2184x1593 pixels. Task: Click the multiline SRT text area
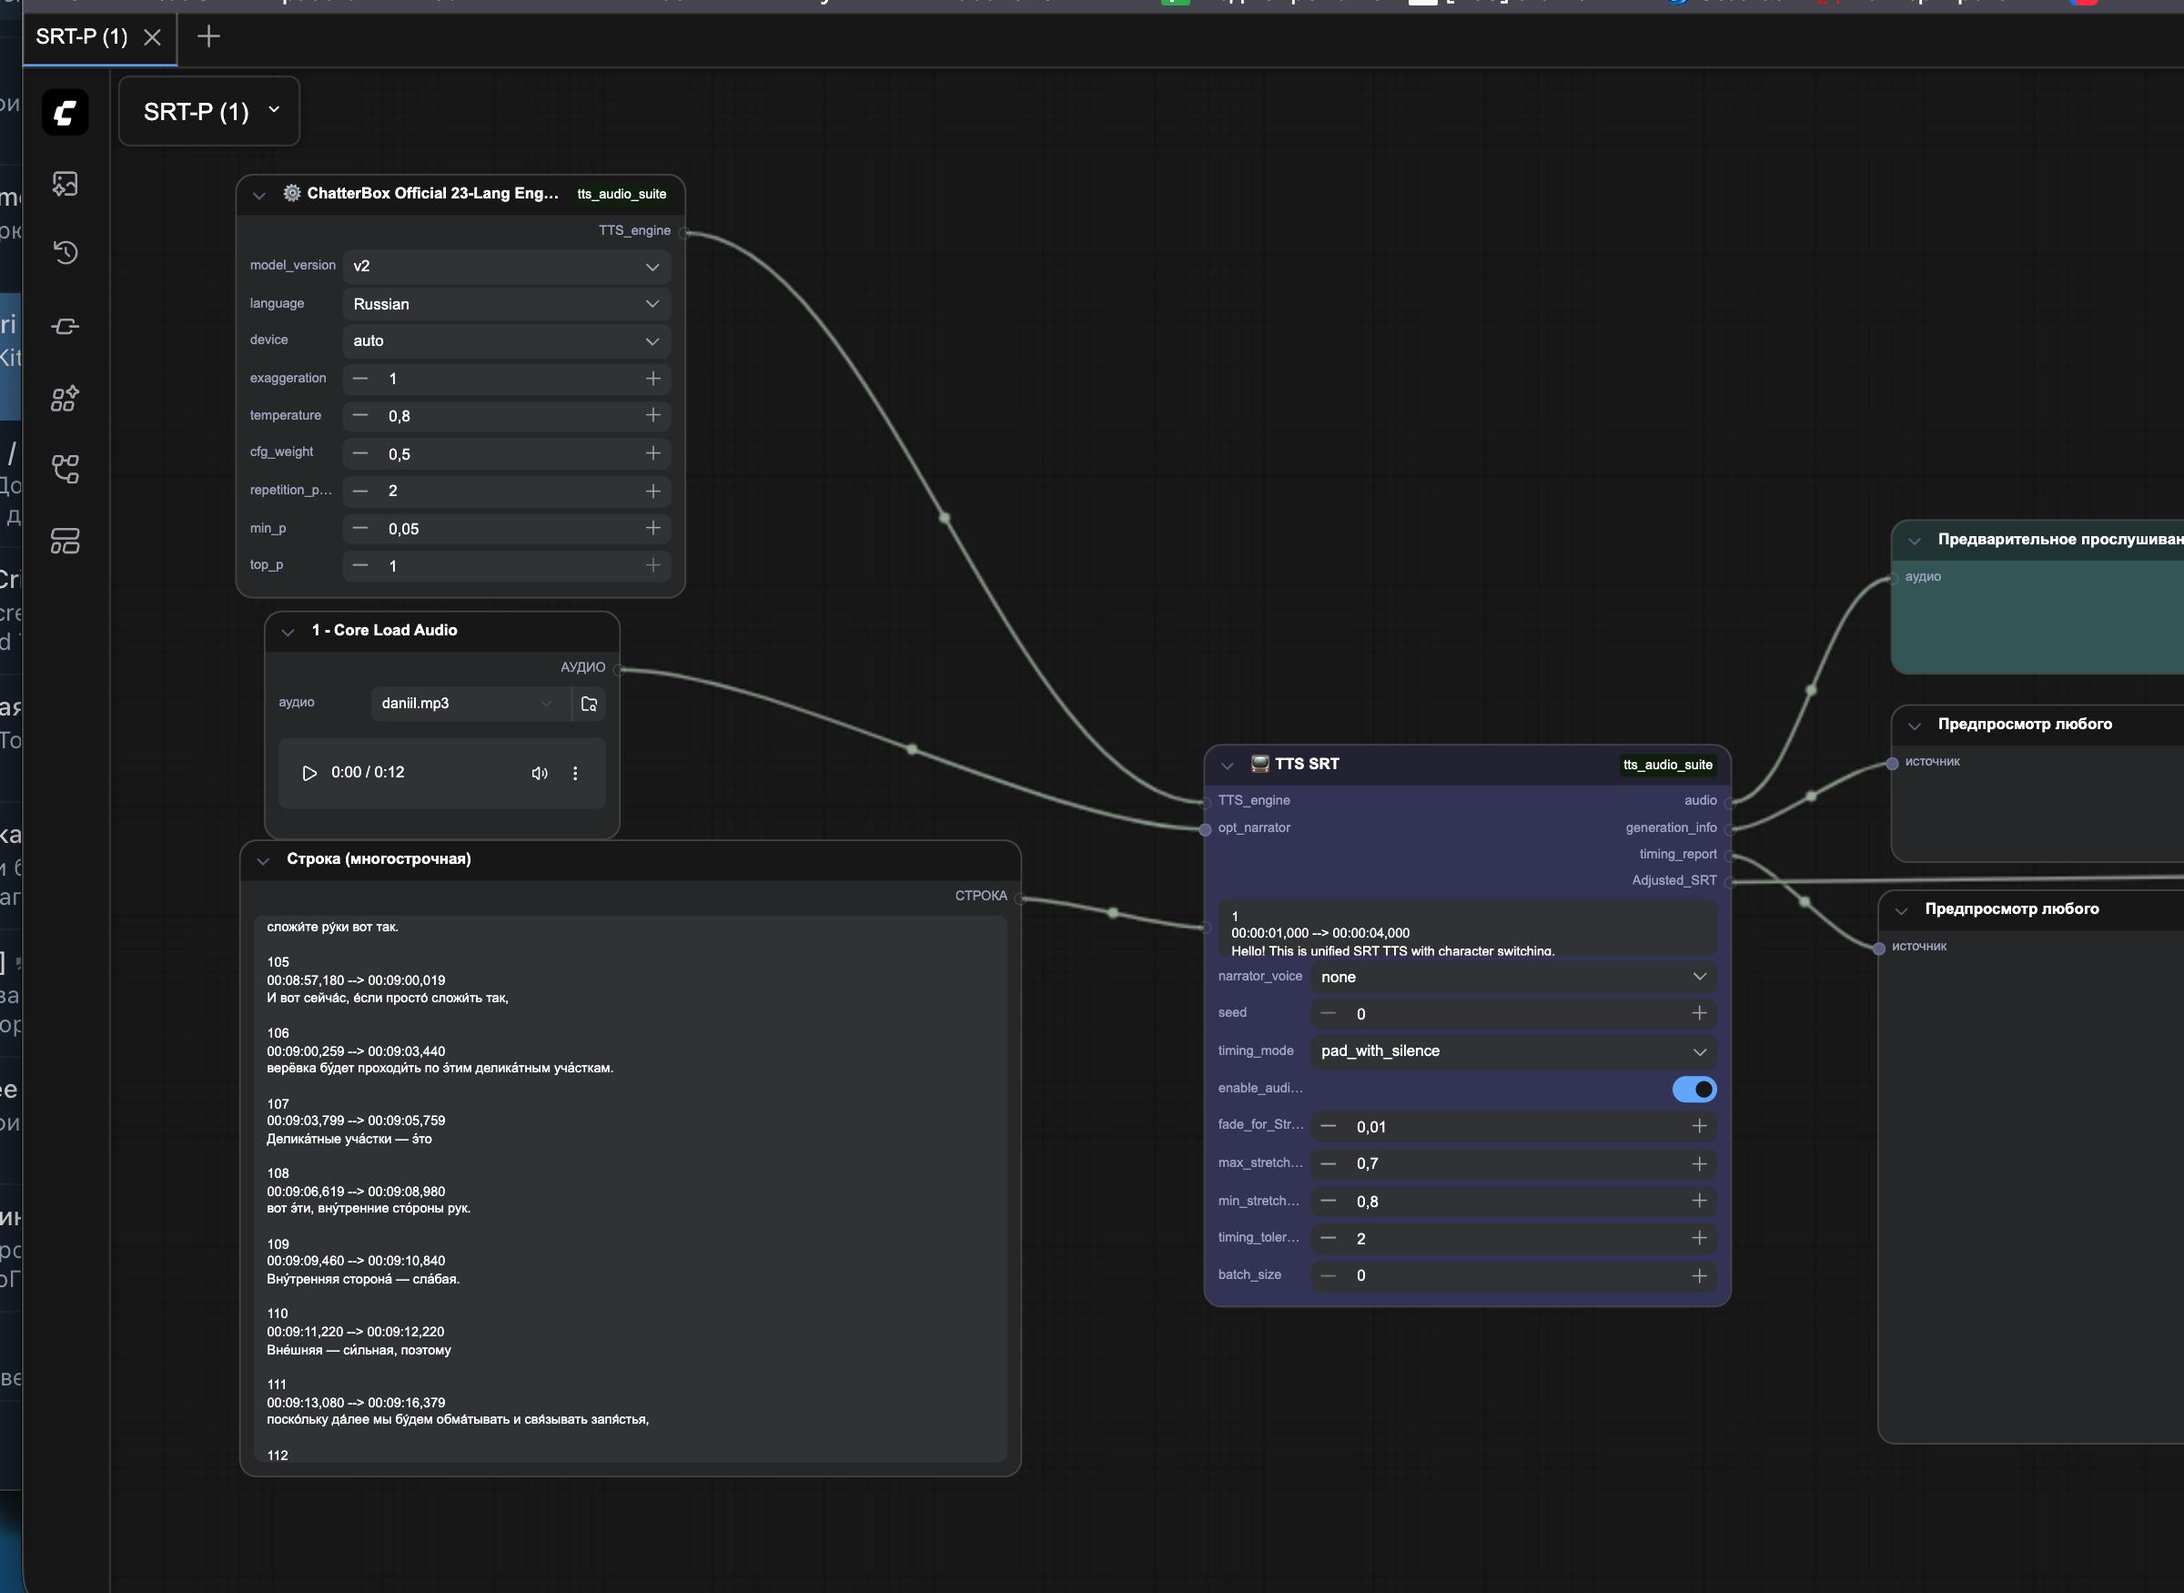tap(630, 1188)
